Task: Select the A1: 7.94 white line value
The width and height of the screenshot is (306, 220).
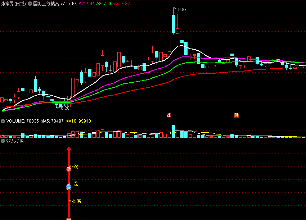Action: [69, 4]
